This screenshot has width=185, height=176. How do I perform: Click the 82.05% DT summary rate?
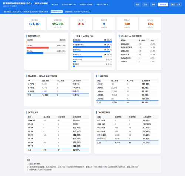(x=76, y=150)
